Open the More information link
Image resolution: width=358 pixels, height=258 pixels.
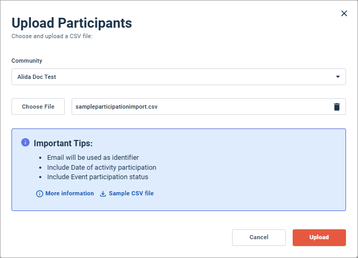[x=70, y=193]
